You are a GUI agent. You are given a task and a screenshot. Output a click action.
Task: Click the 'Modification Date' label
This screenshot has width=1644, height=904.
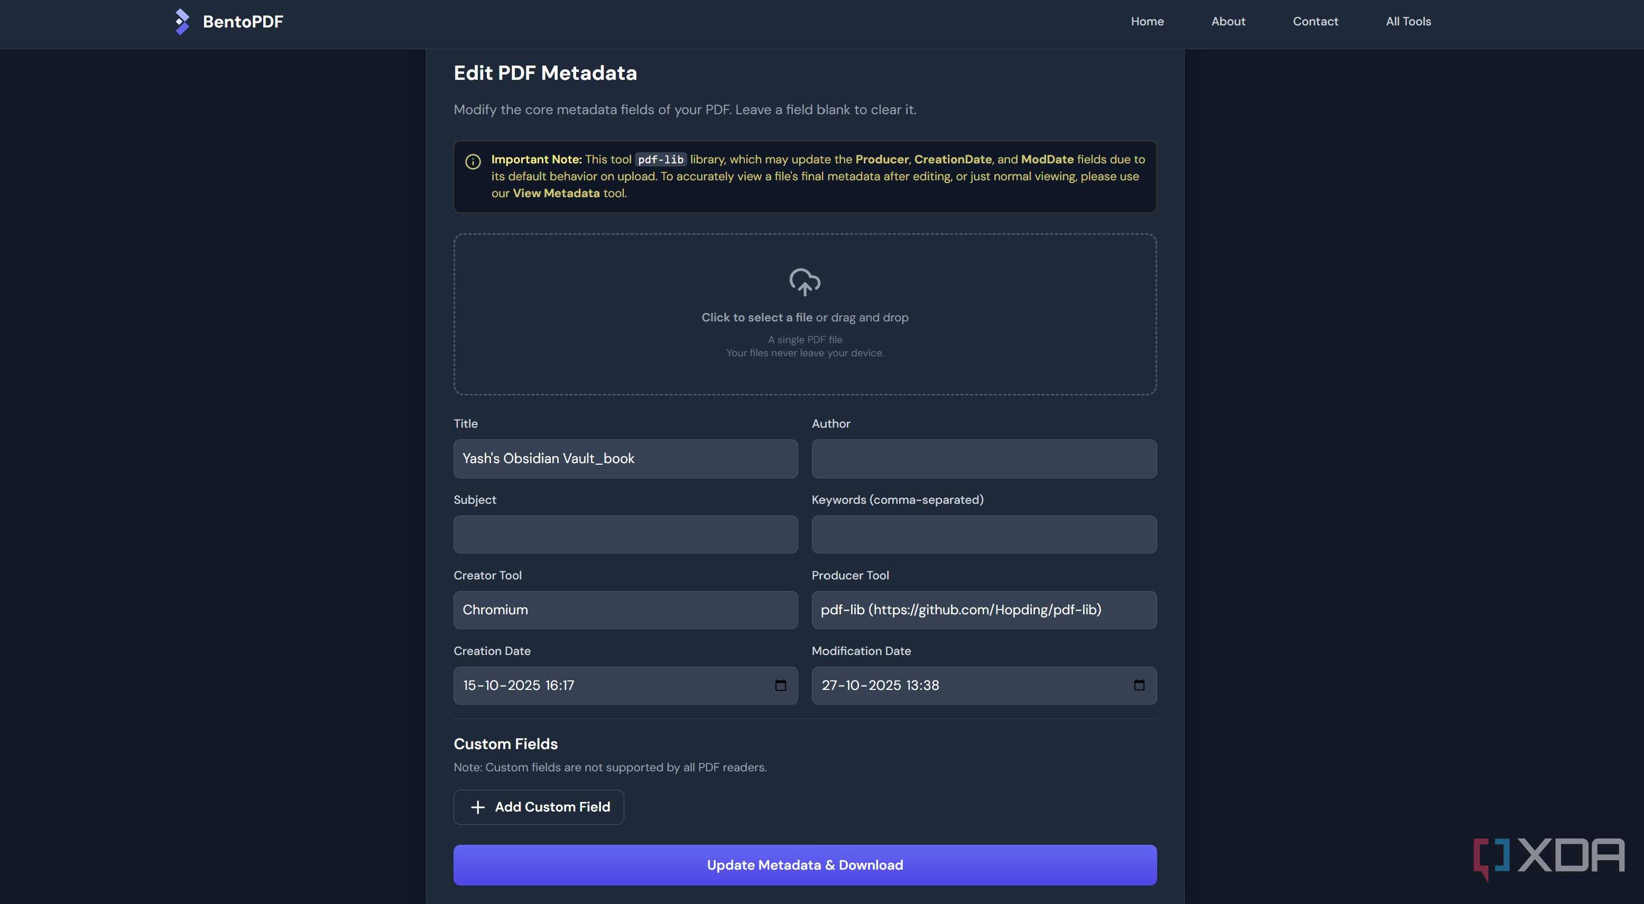pos(861,651)
